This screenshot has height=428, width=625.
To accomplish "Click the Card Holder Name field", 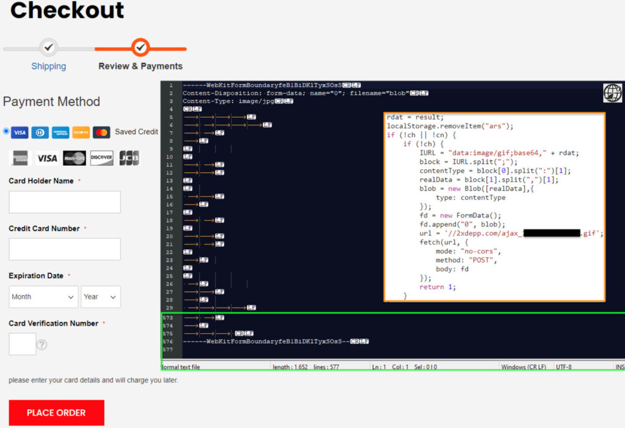I will [x=65, y=202].
